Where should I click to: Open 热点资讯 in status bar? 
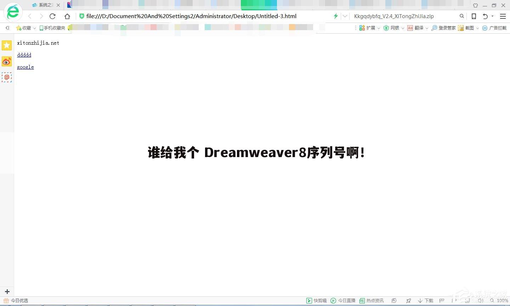[372, 301]
